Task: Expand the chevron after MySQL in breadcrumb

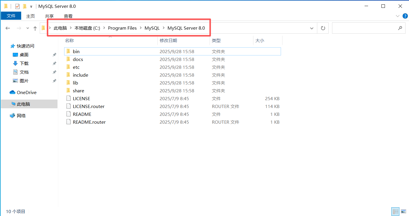Action: tap(163, 28)
